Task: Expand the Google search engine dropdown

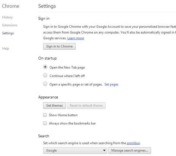Action: (75, 151)
